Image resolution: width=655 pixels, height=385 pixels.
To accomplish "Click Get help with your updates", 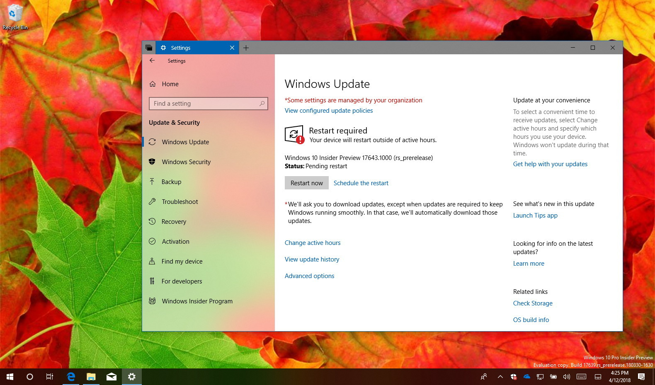I will tap(550, 164).
